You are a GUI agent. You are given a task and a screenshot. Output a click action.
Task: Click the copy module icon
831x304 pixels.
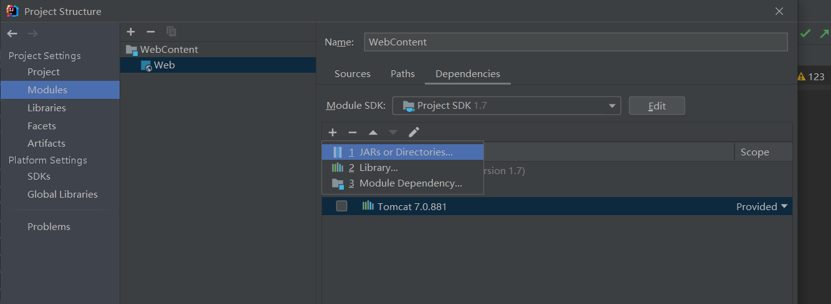click(171, 32)
